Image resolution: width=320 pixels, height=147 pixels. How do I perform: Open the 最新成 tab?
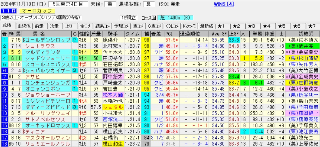(206, 26)
